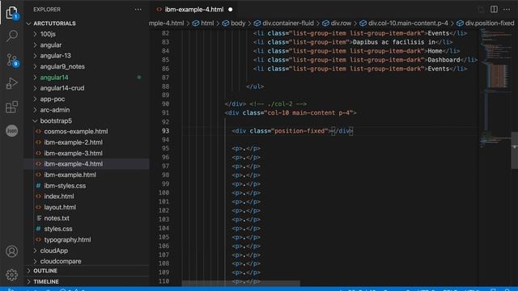Expand the arc-admin folder
This screenshot has height=291, width=518.
coord(55,110)
